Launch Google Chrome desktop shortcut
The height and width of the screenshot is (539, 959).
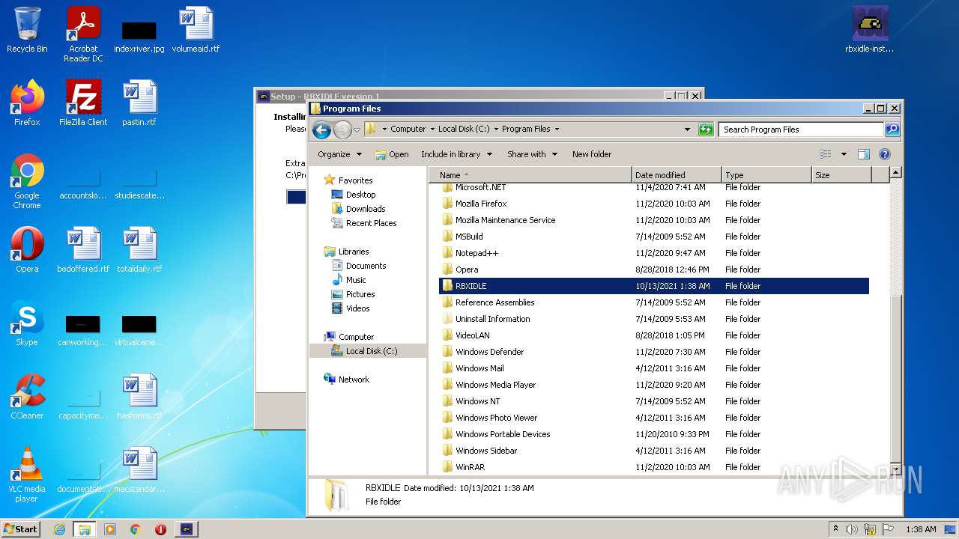point(27,181)
